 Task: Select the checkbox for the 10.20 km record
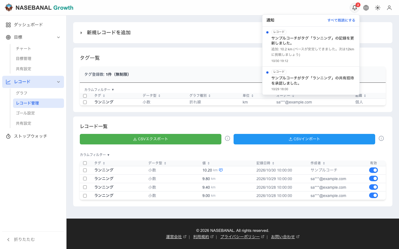click(x=85, y=170)
